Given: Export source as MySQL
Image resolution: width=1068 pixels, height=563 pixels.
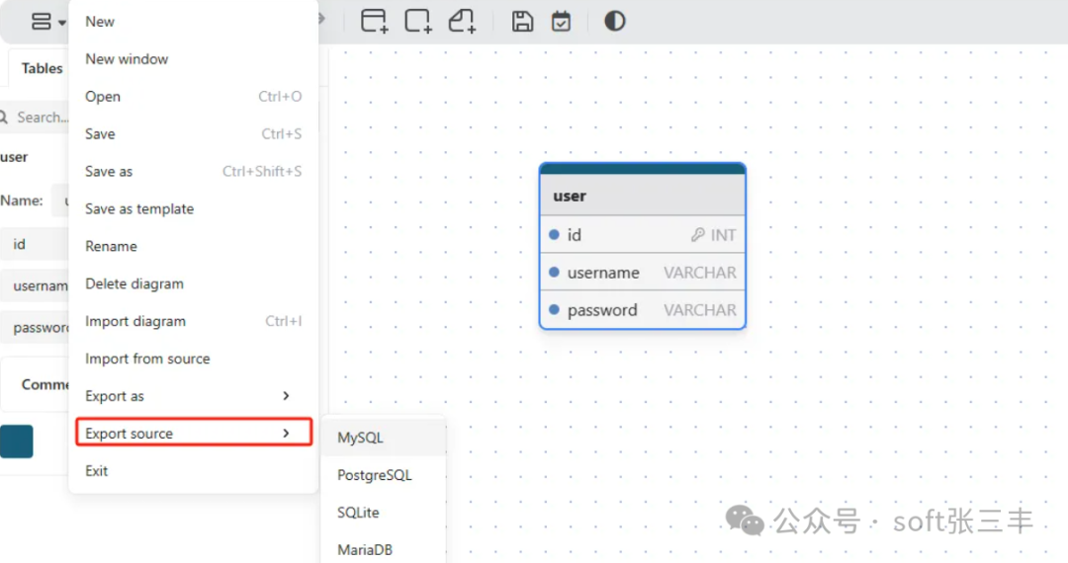Looking at the screenshot, I should tap(384, 438).
